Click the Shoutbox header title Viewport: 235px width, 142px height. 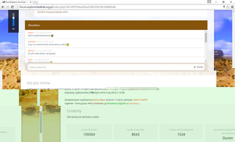(x=34, y=25)
